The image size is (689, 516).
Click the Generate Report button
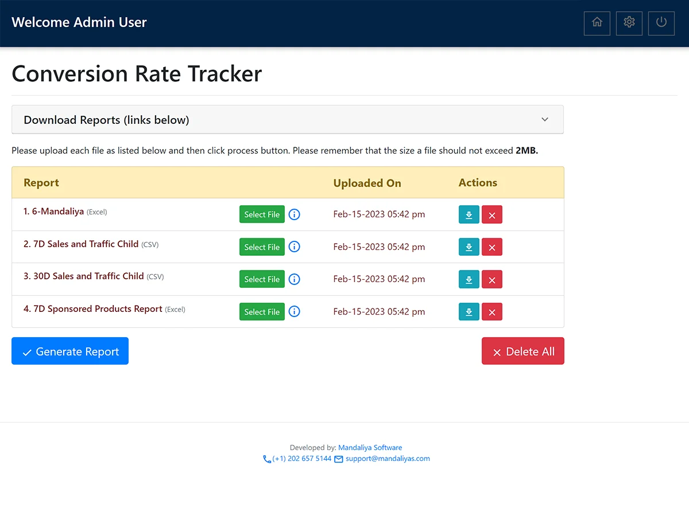click(70, 351)
